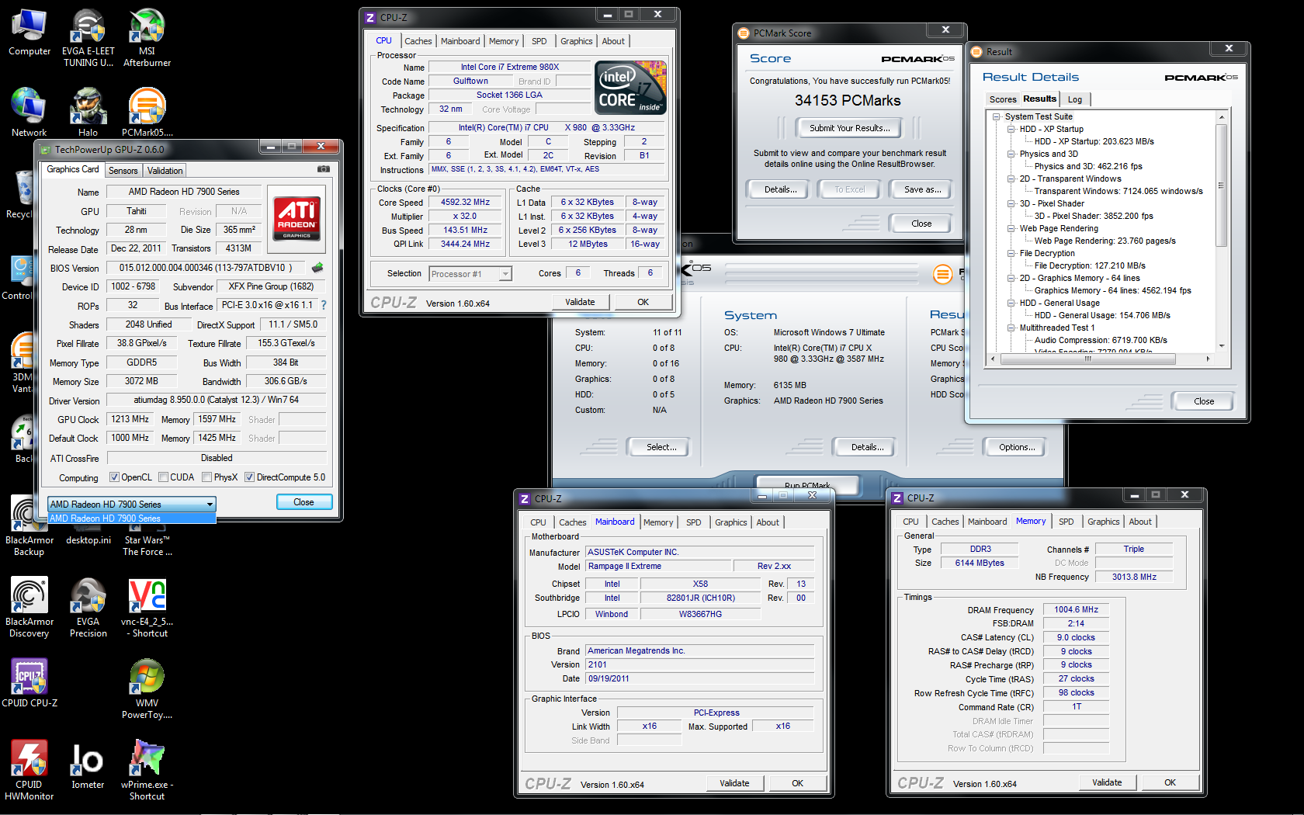Switch to Log tab in Result window

pyautogui.click(x=1075, y=99)
